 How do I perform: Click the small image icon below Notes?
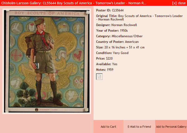(x=99, y=77)
